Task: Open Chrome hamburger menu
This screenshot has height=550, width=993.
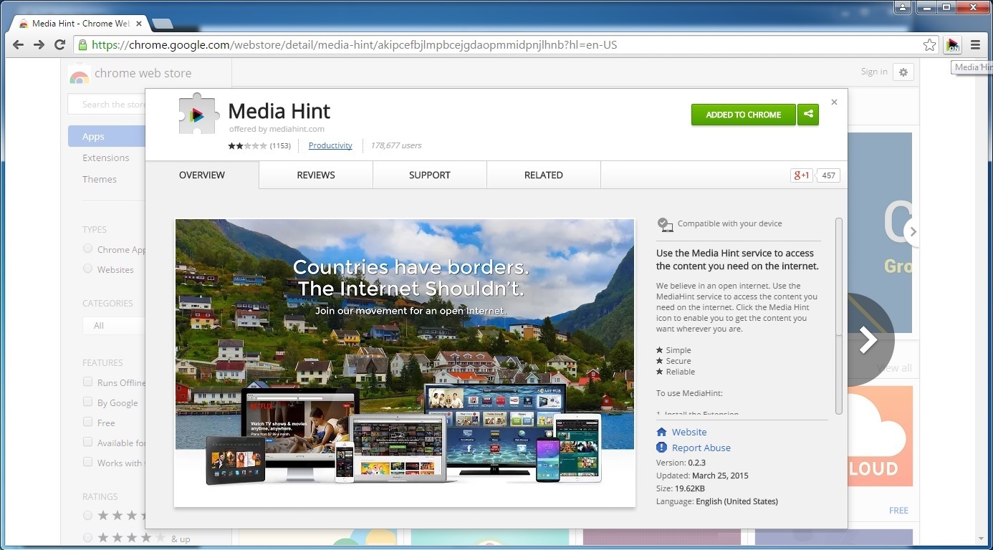Action: [975, 45]
